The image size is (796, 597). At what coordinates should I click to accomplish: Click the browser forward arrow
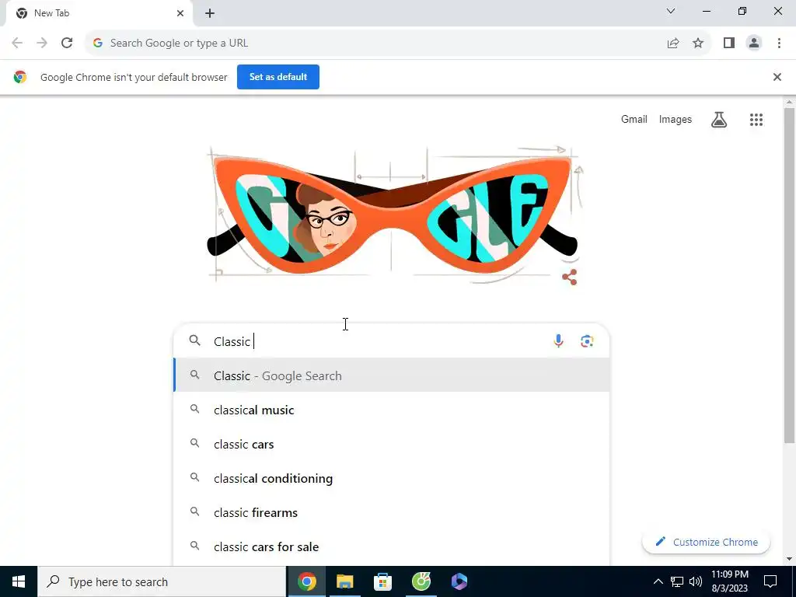click(x=42, y=44)
